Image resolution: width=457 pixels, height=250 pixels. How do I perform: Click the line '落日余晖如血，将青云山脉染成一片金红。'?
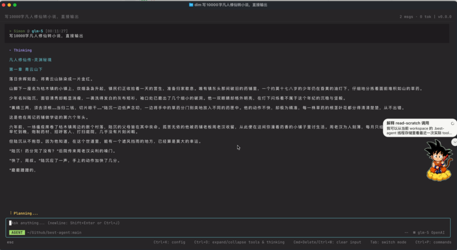pos(51,79)
